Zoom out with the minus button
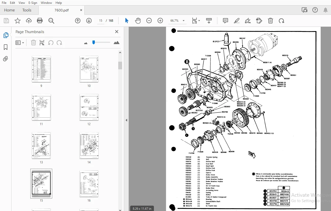Screen dimensions: 331x211 [149, 21]
